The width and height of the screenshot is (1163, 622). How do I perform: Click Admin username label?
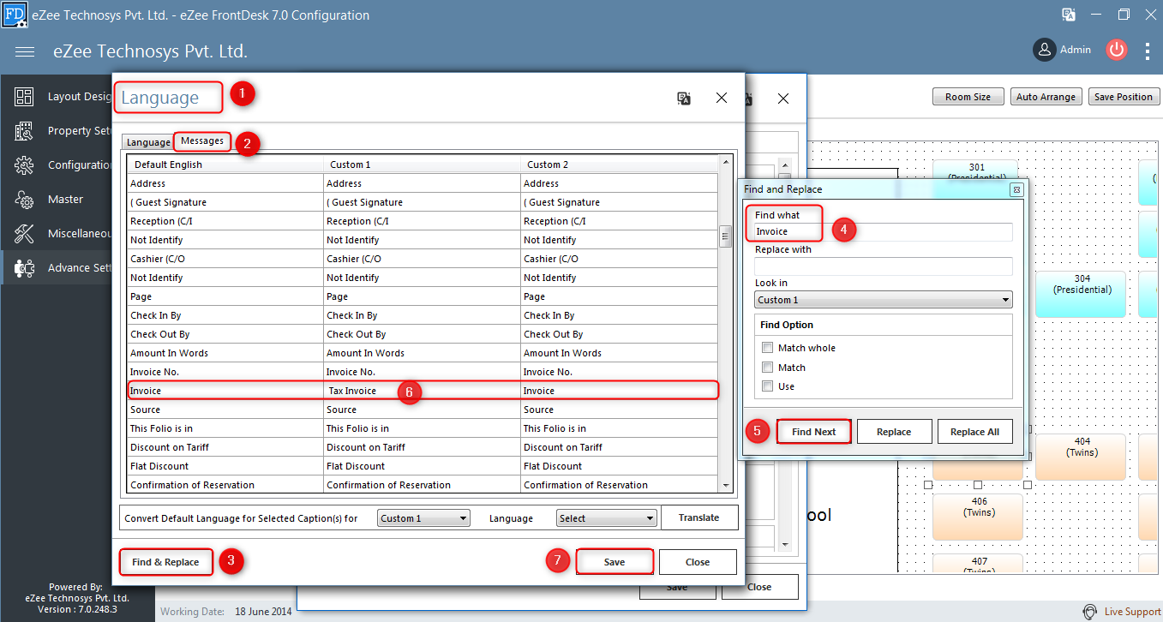(x=1076, y=50)
